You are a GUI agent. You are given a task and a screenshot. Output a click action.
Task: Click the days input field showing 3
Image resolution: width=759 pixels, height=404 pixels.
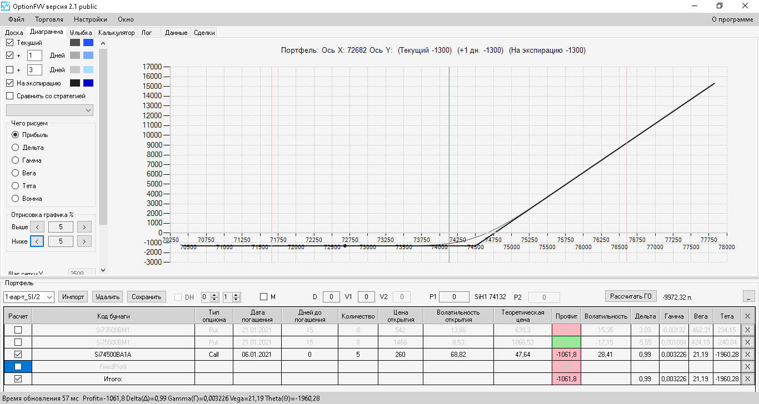(34, 70)
